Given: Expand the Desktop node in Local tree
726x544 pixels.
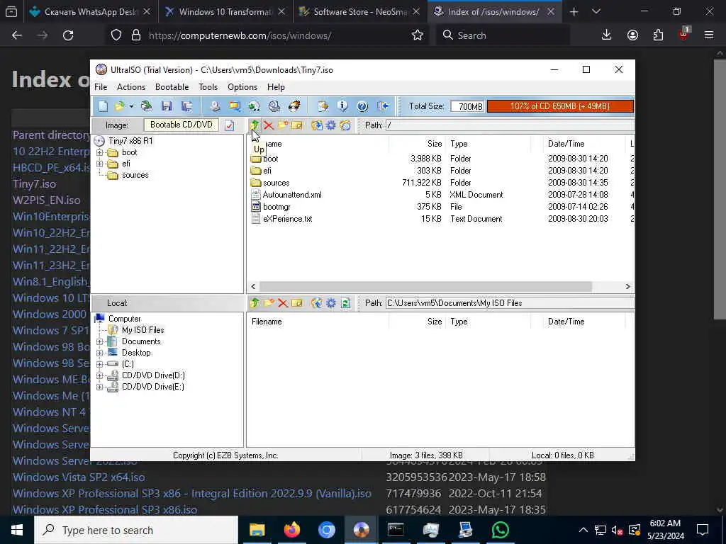Looking at the screenshot, I should pos(99,353).
